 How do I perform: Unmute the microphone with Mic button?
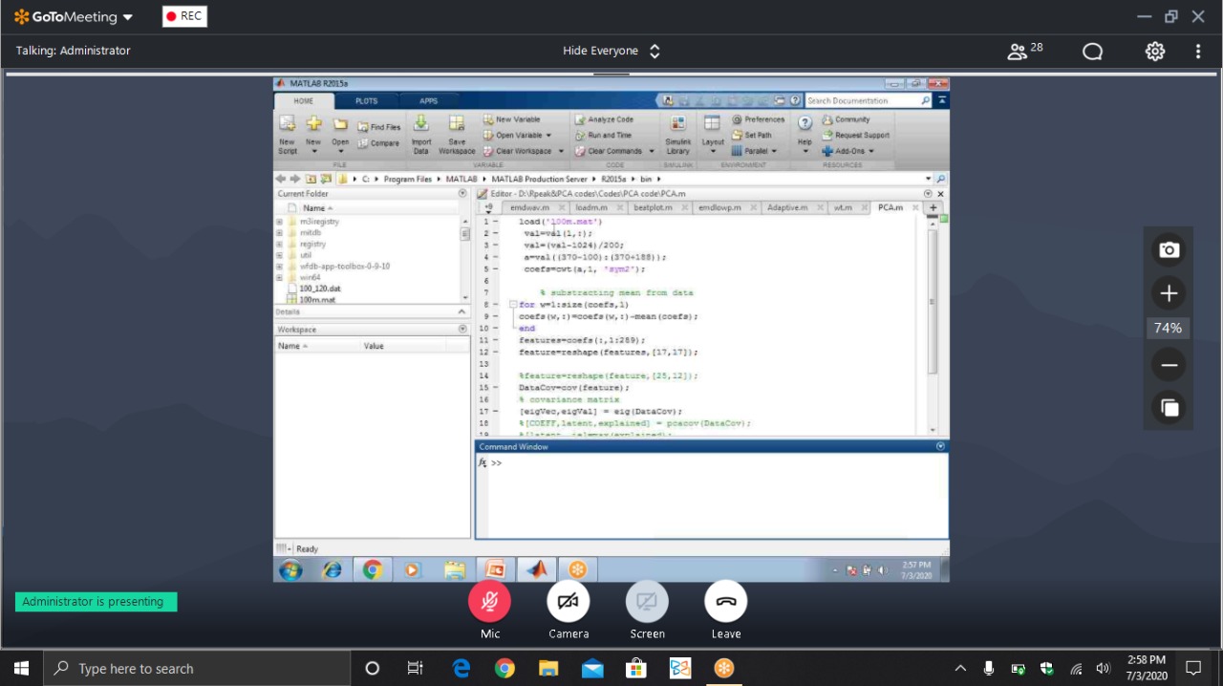point(489,602)
